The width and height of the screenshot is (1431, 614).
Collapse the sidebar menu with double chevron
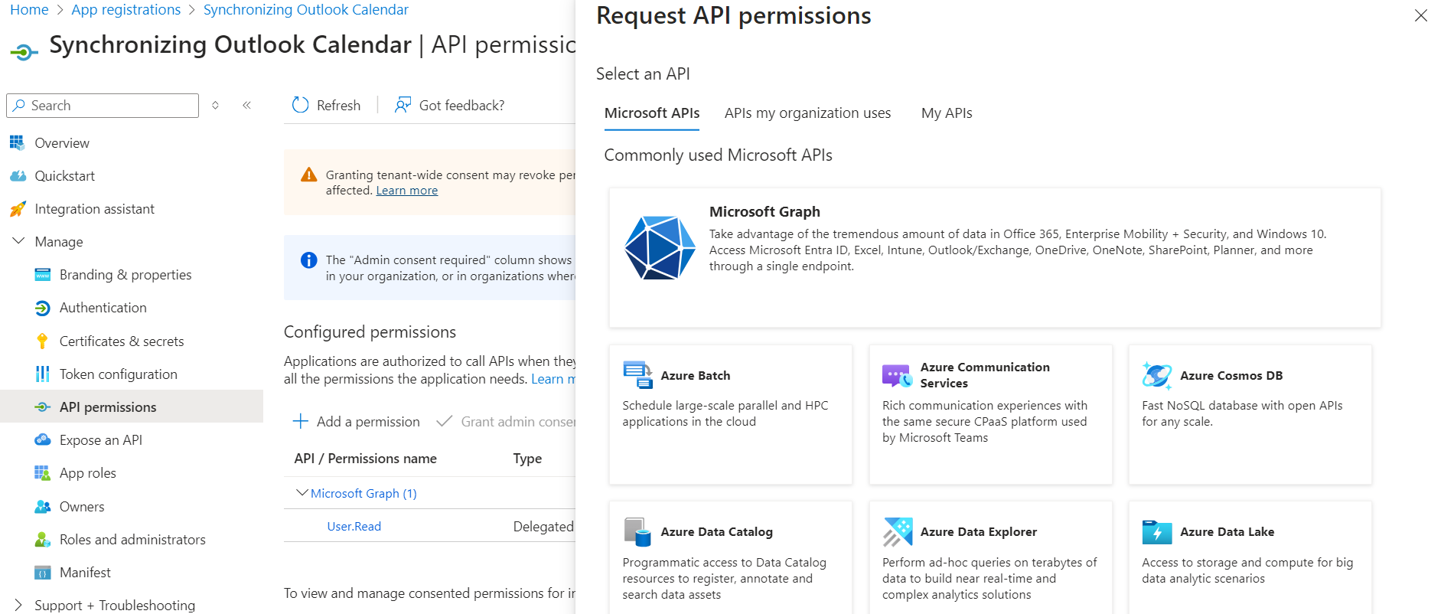pos(246,106)
